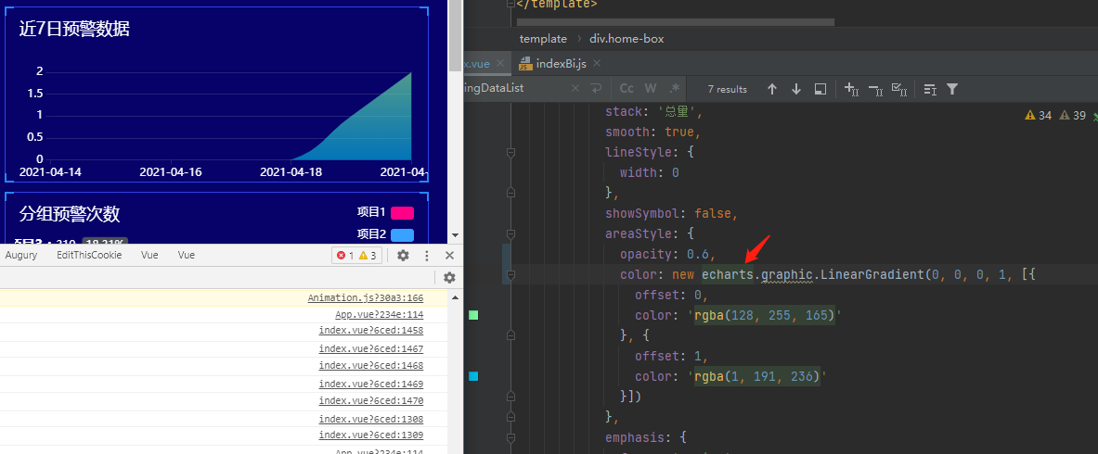Toggle Regex (.*) option in find bar
The width and height of the screenshot is (1098, 454).
[675, 89]
